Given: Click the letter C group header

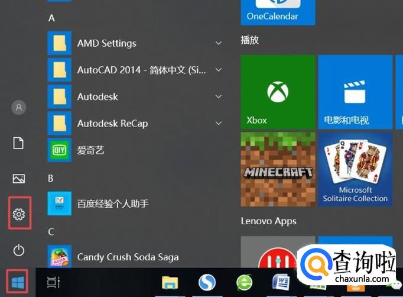Looking at the screenshot, I should pyautogui.click(x=51, y=232).
